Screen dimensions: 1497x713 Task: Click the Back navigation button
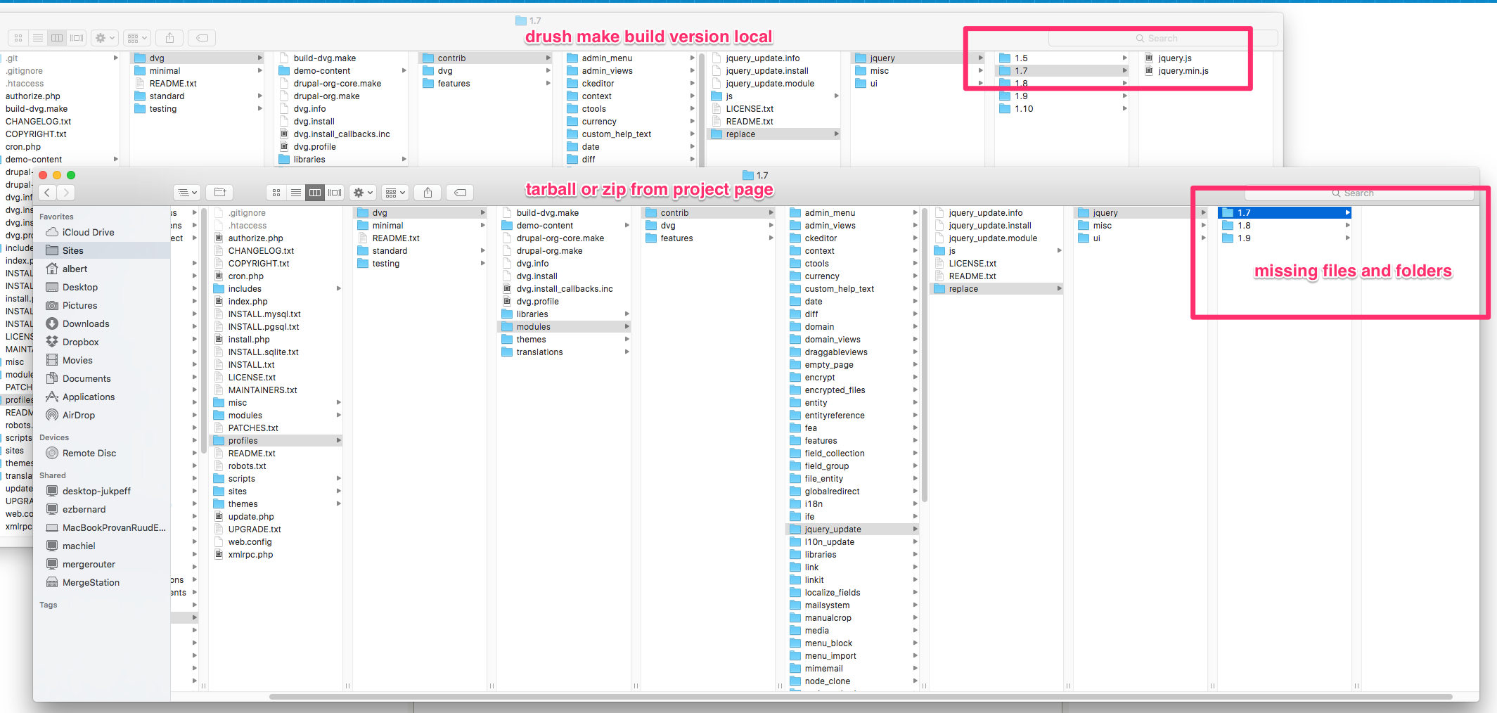point(46,192)
